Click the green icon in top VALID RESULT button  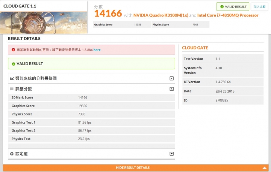coord(222,7)
